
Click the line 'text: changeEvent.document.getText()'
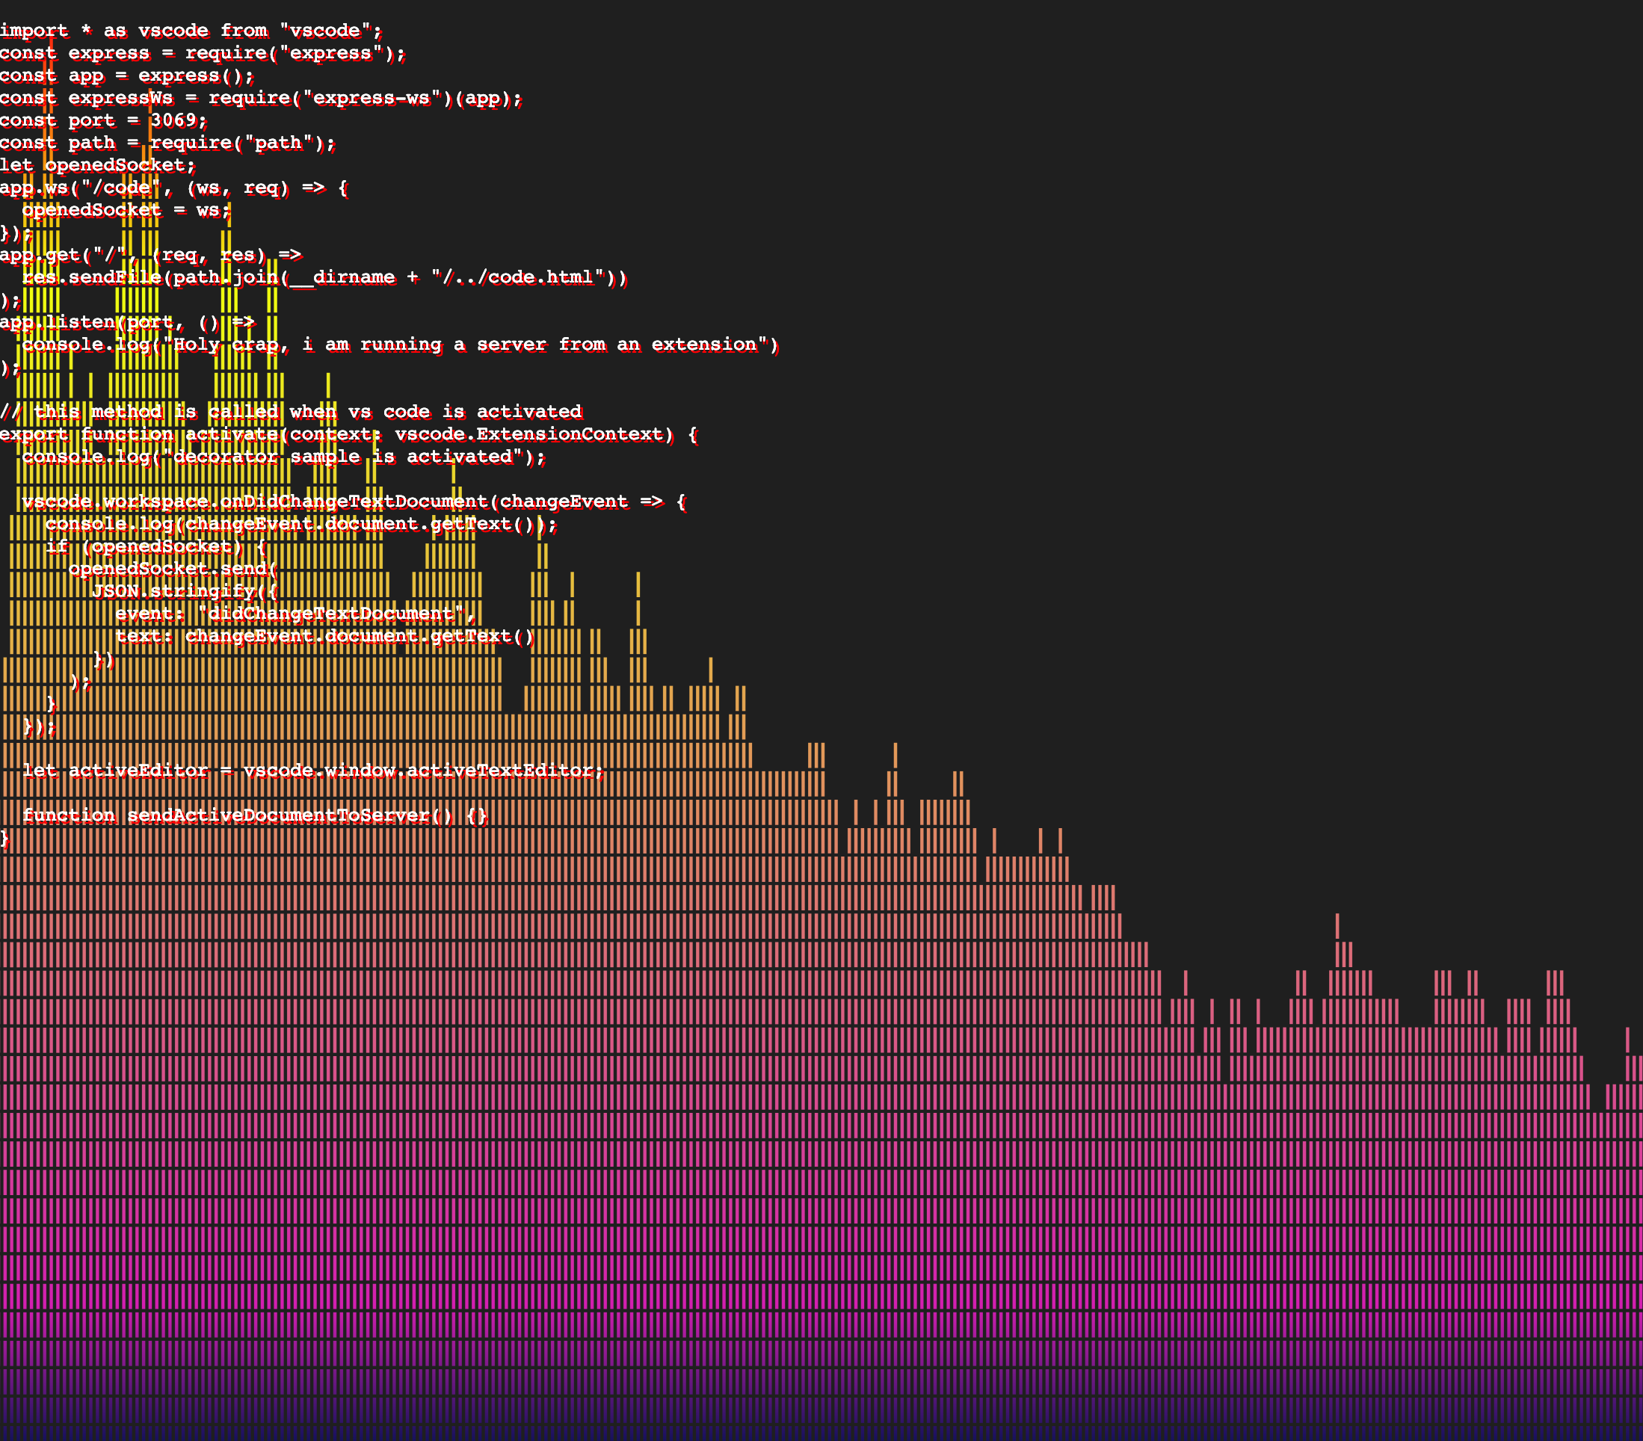coord(324,638)
